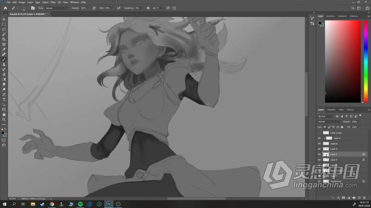Click the foreground color swatch in toolbox
The height and width of the screenshot is (208, 371).
[3, 133]
